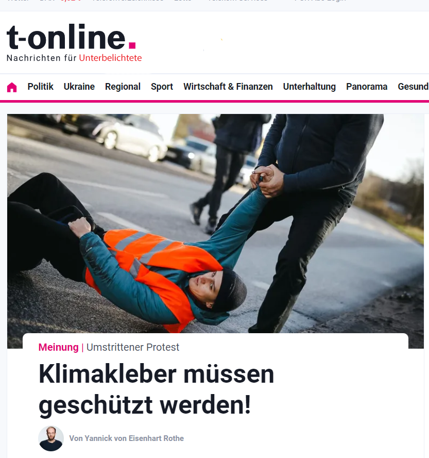This screenshot has height=458, width=429.
Task: Open the Unterhaltung section
Action: (x=309, y=87)
